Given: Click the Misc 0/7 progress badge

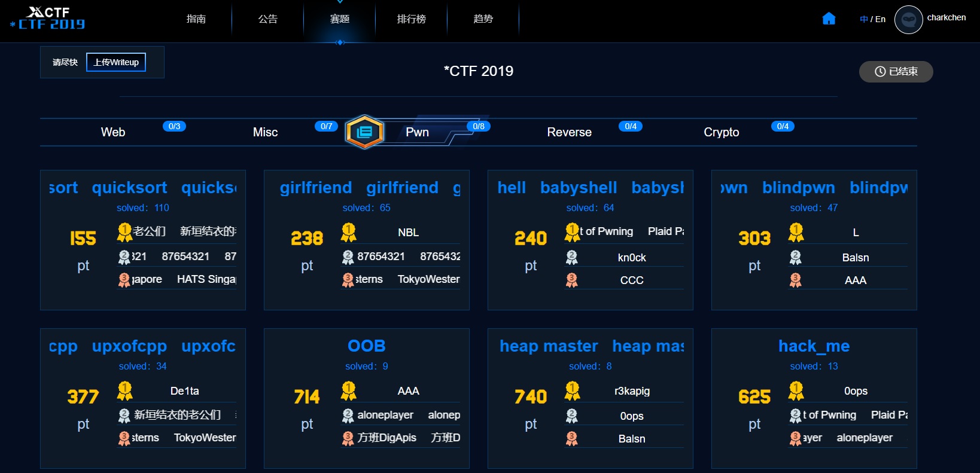Looking at the screenshot, I should pos(326,126).
